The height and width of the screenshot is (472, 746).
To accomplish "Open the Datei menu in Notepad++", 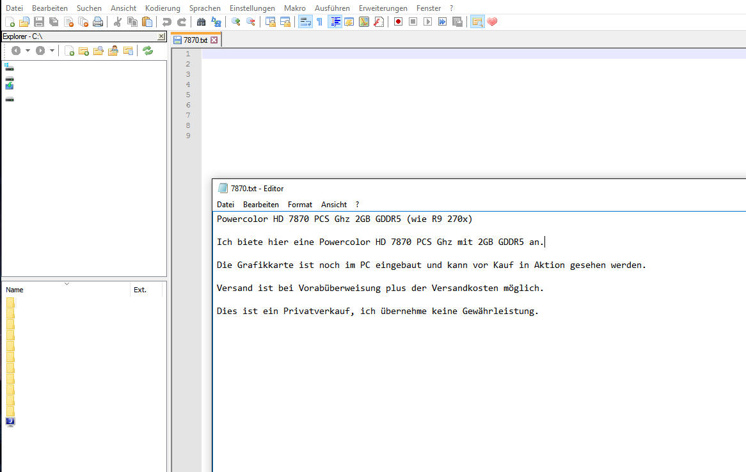I will [x=14, y=8].
